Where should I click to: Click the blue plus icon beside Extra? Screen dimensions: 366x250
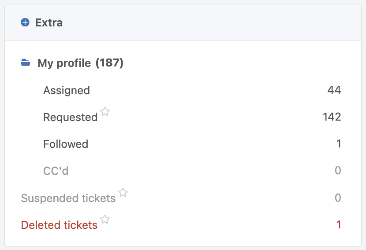pyautogui.click(x=25, y=22)
